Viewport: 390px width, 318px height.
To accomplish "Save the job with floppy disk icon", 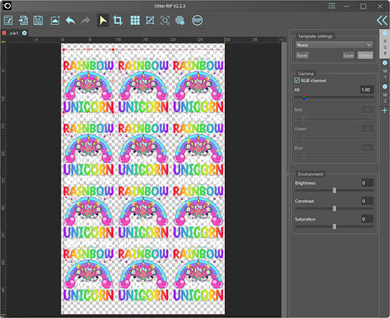I will pos(38,21).
